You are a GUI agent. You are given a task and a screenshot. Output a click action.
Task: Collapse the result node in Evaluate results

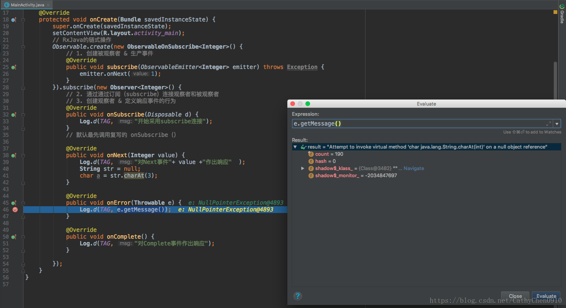(x=295, y=147)
